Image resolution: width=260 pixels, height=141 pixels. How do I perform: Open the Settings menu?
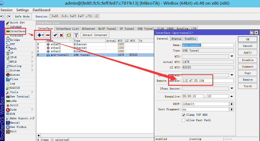tap(23, 10)
